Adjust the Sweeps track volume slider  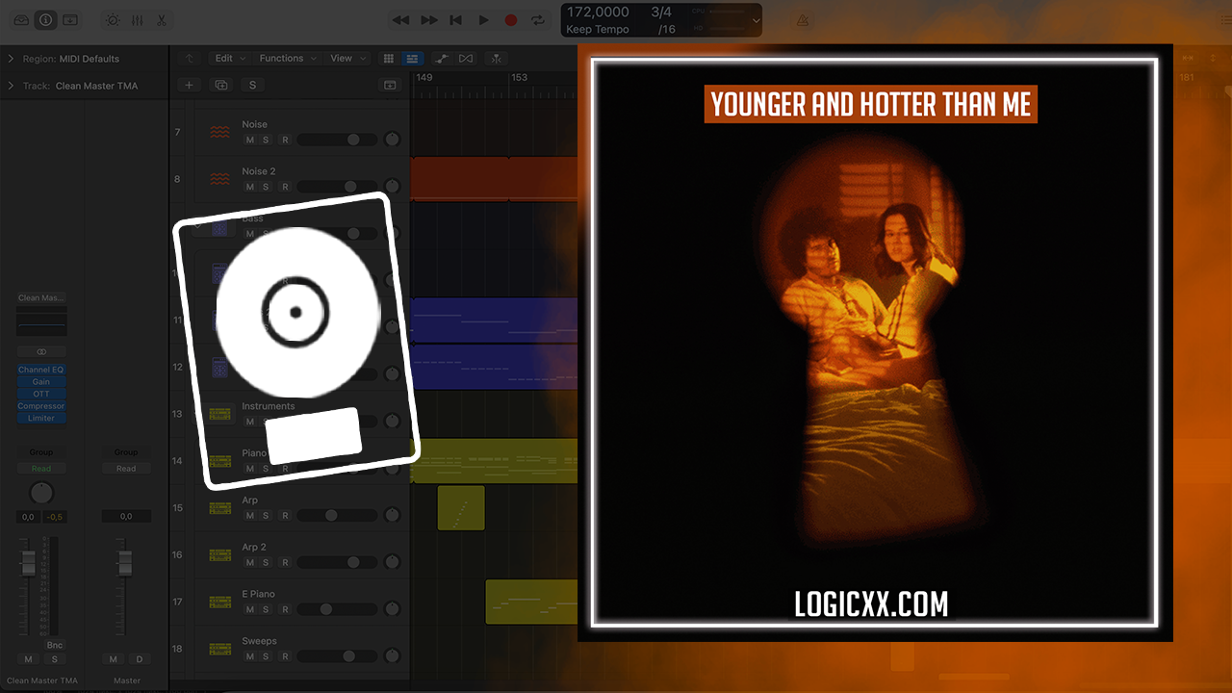point(337,656)
